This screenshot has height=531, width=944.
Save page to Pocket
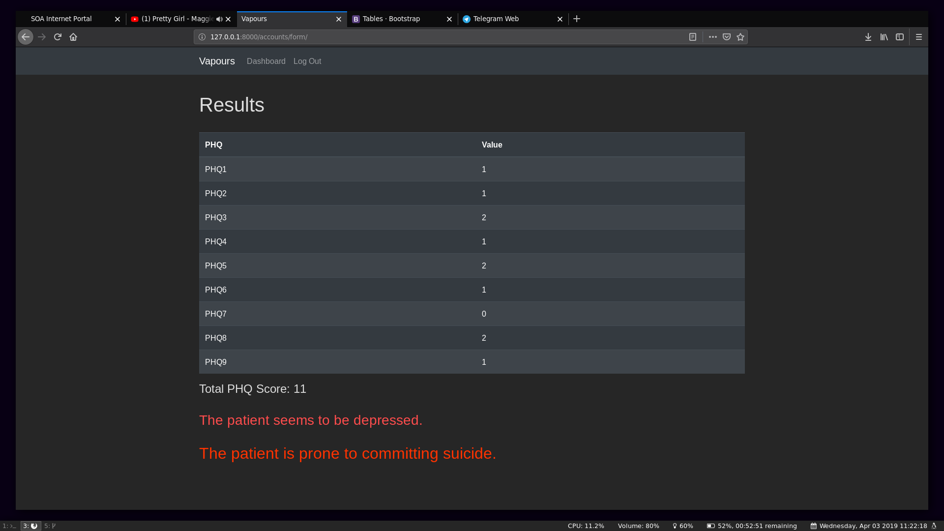[727, 37]
